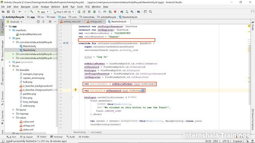The image size is (255, 143).
Task: Select avengers_logo.png file
Action: (33, 74)
